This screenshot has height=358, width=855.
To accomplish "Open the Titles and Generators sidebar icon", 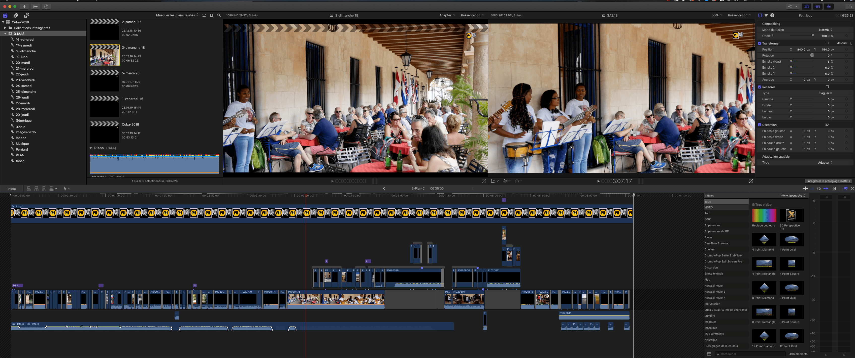I will click(26, 15).
